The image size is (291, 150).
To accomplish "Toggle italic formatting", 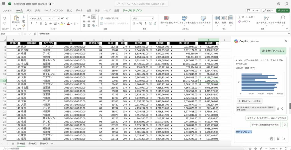I will (x=36, y=23).
